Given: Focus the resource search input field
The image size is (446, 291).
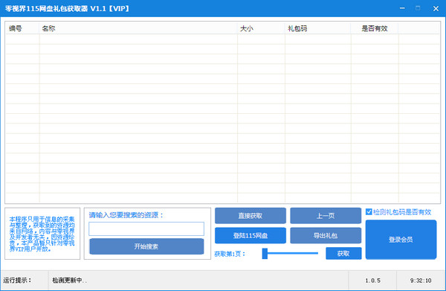Looking at the screenshot, I should tap(146, 229).
